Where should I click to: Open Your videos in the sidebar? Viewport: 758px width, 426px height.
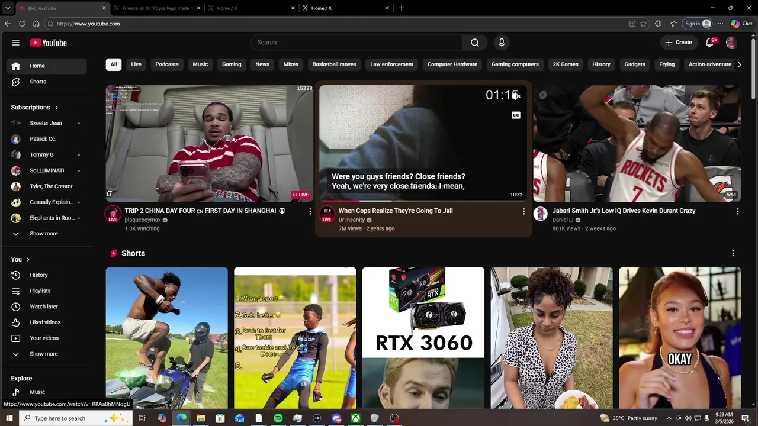(x=46, y=338)
